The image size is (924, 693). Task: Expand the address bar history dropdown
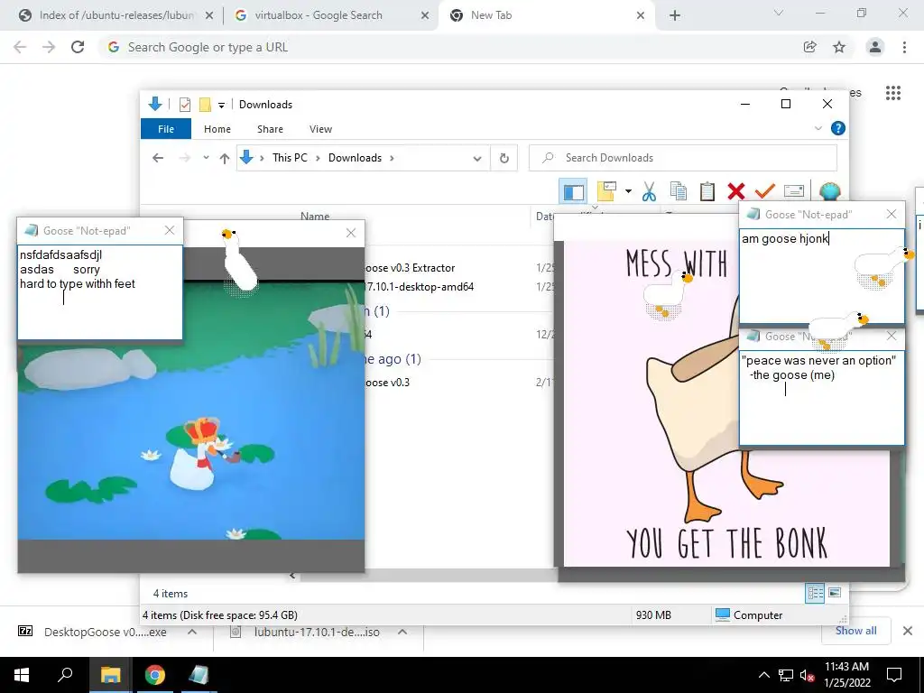[x=477, y=159]
